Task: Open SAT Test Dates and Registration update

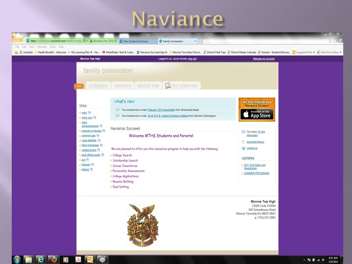Action: (x=254, y=166)
